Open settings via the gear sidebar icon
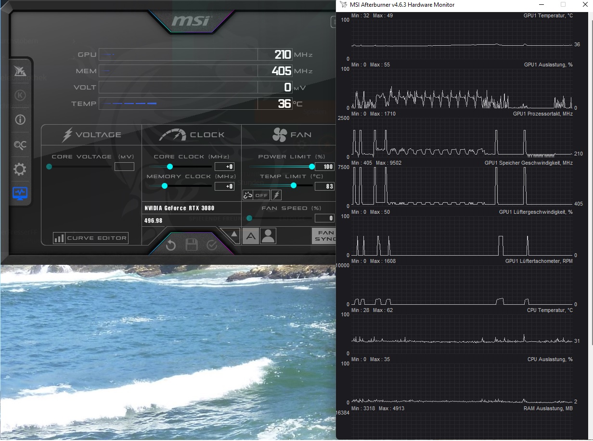593x441 pixels. pyautogui.click(x=20, y=169)
